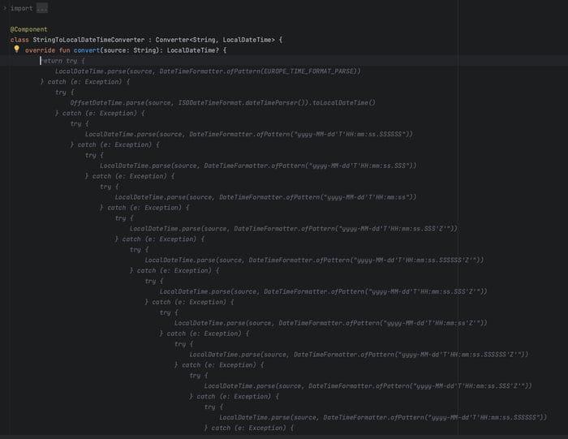Click the yellow lightbulb quick-fix icon
The height and width of the screenshot is (439, 568).
coord(16,49)
